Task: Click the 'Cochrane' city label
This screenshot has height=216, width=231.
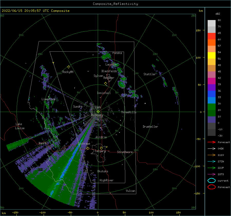Action: pos(84,144)
